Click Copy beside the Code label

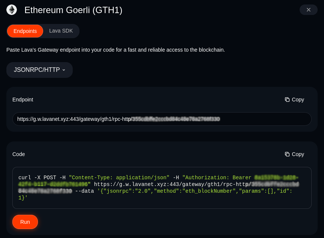coord(294,154)
